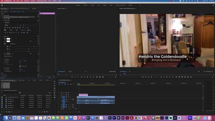
Task: Add marker in Timeline panel
Action: 68,84
